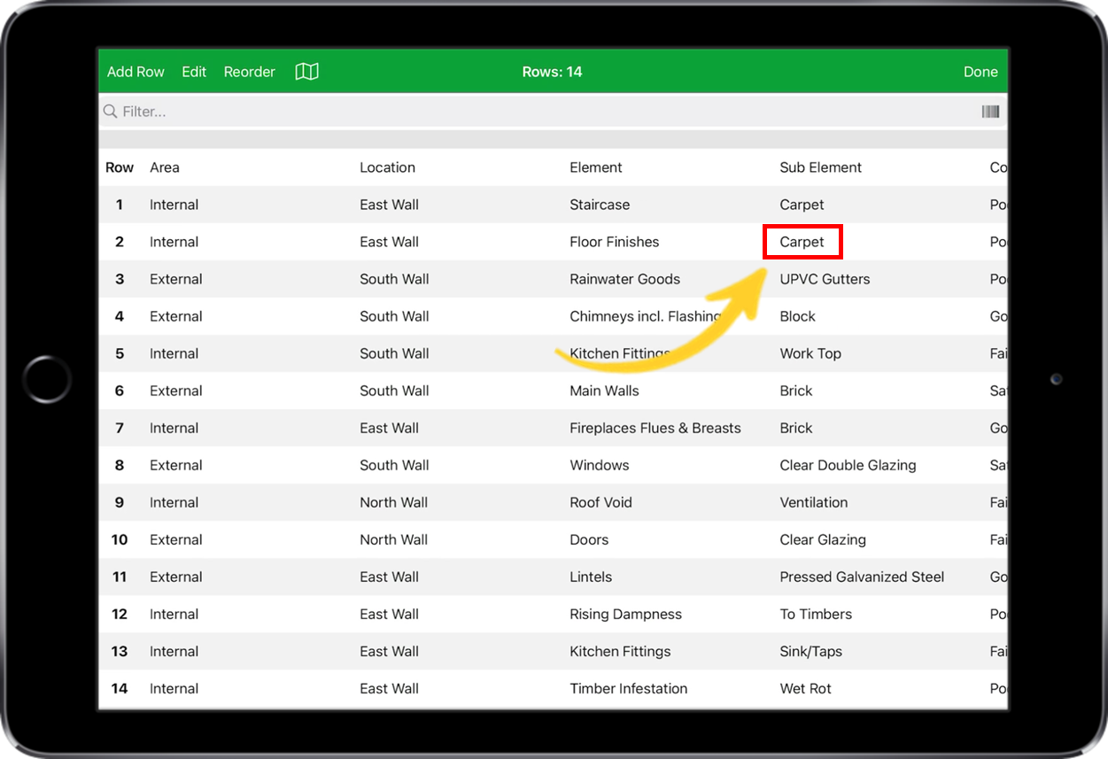Click the Element column header
Image resolution: width=1108 pixels, height=759 pixels.
[595, 167]
